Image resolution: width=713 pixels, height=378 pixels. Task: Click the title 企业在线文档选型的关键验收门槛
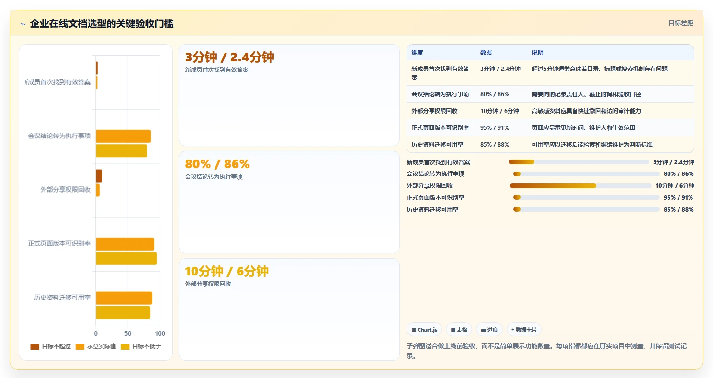click(x=102, y=24)
